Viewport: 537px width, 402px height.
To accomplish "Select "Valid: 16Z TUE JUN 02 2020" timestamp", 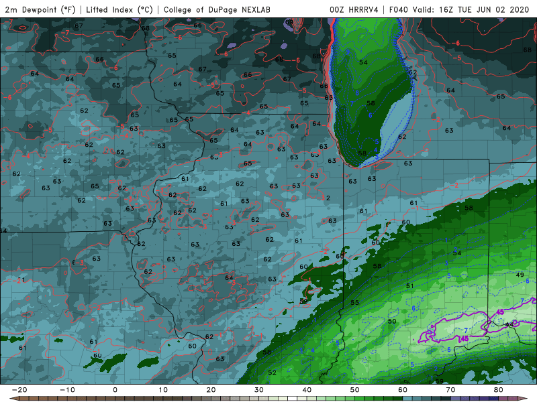I will click(471, 9).
